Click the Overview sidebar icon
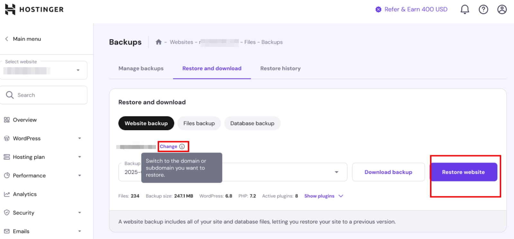 tap(7, 120)
